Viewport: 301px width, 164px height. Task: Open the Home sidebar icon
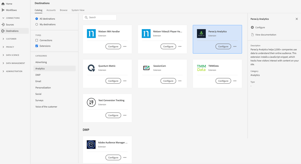(4, 4)
